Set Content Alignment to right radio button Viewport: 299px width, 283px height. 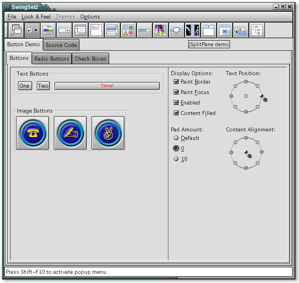(262, 152)
